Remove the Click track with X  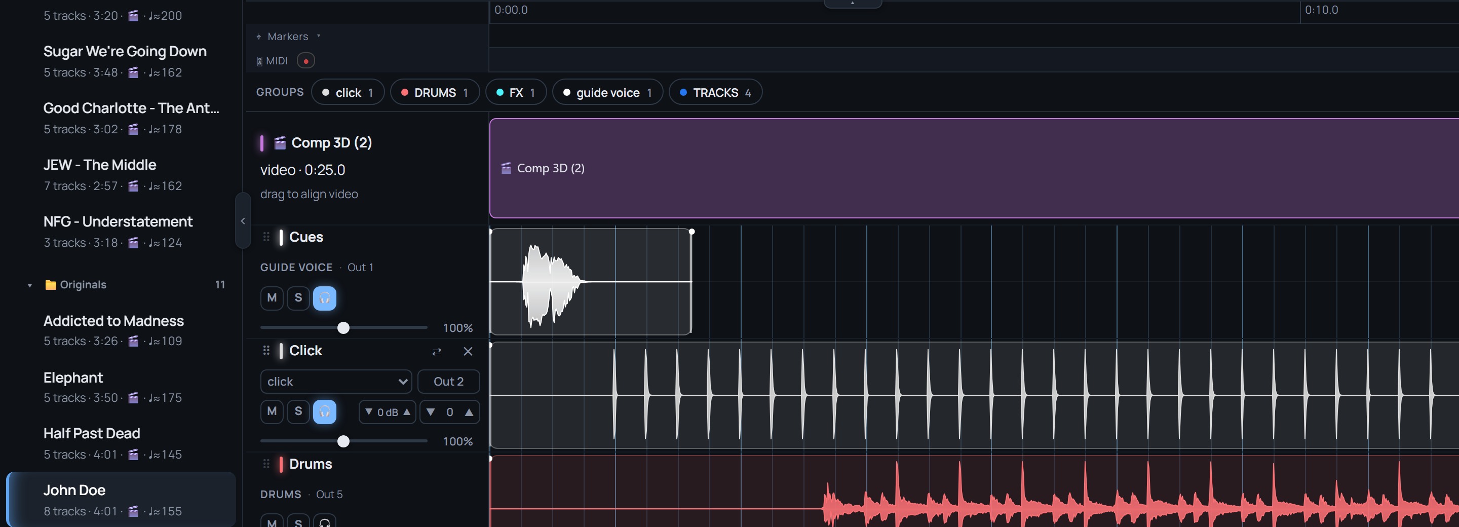point(468,351)
